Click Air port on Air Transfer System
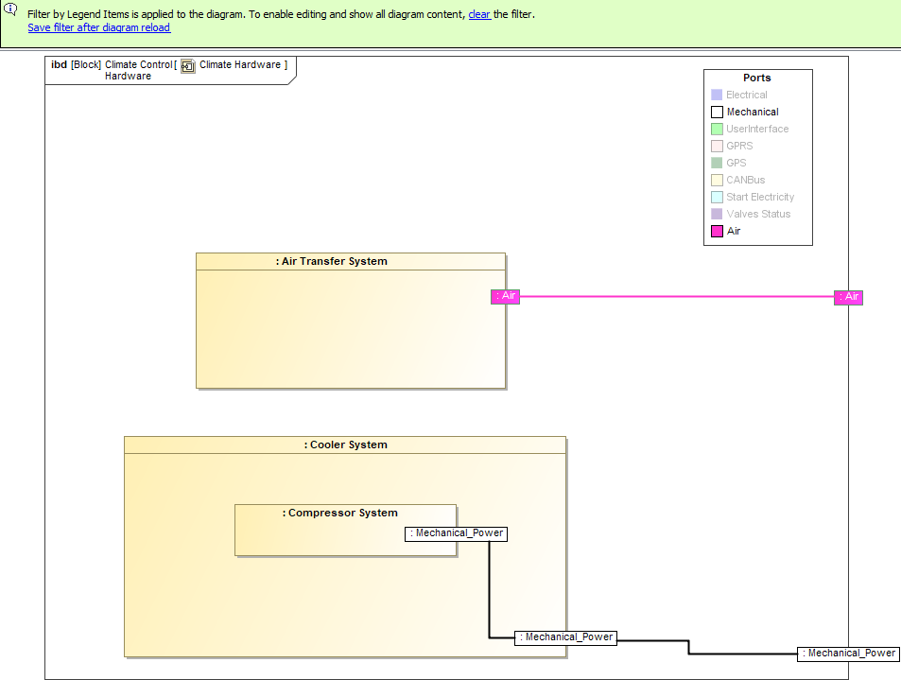Viewport: 901px width, 680px height. [x=506, y=296]
